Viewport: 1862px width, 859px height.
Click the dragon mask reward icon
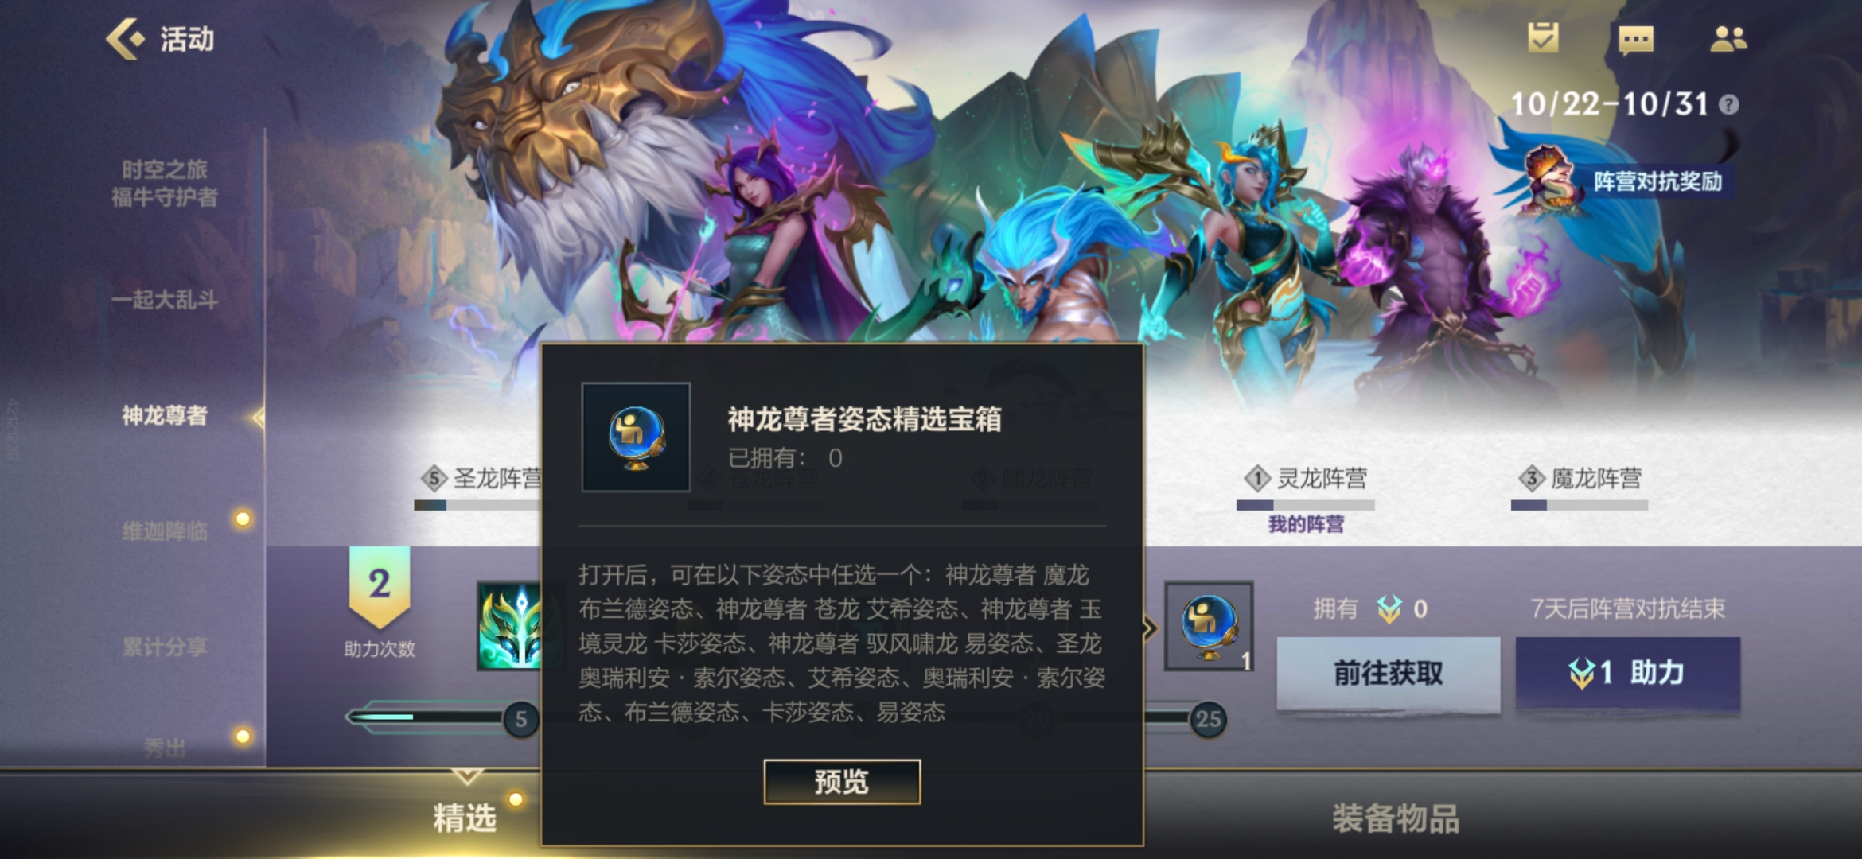[x=510, y=626]
